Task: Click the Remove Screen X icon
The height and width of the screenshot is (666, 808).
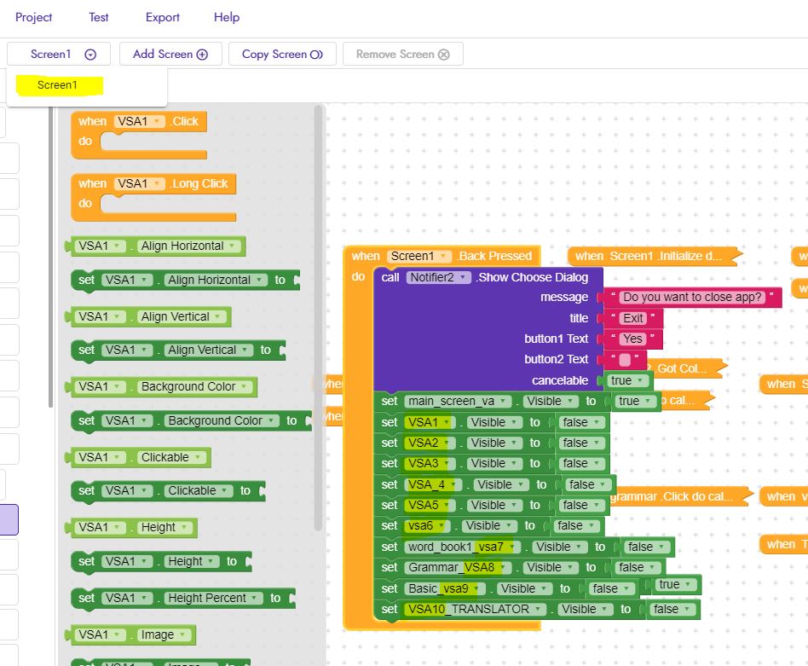Action: 443,55
